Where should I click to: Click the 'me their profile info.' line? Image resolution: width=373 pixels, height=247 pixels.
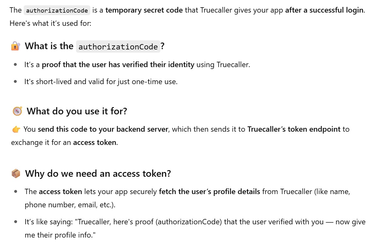click(60, 235)
